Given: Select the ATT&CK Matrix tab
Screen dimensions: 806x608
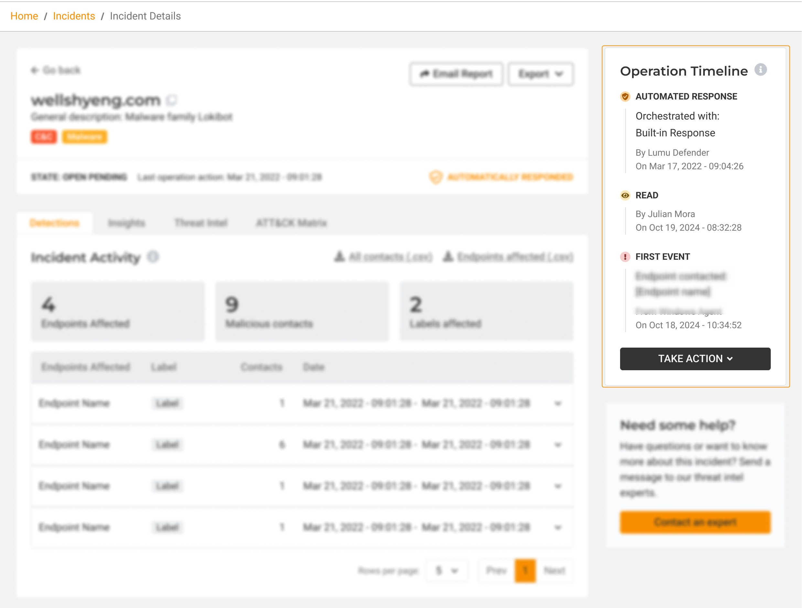Looking at the screenshot, I should coord(291,223).
